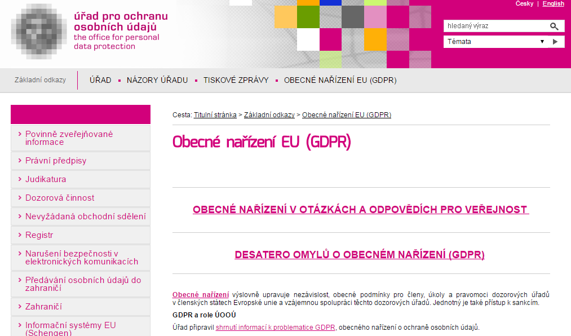Open Narušení bezpečnosti v elektronických komunikacích
The width and height of the screenshot is (571, 336).
tap(81, 258)
